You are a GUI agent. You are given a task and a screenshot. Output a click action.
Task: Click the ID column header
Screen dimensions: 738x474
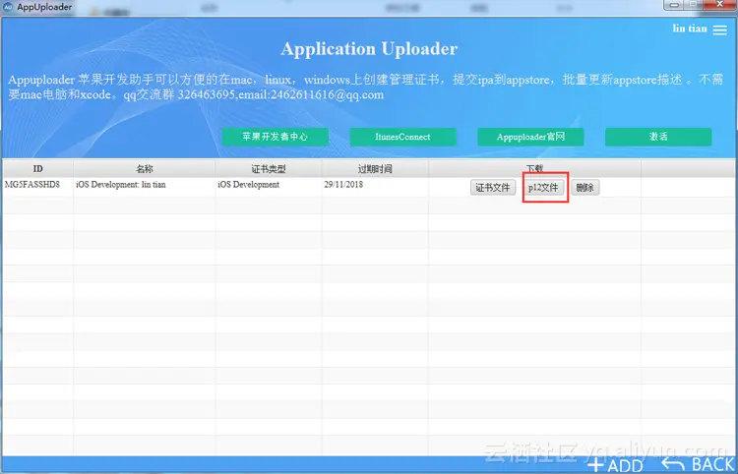click(37, 169)
